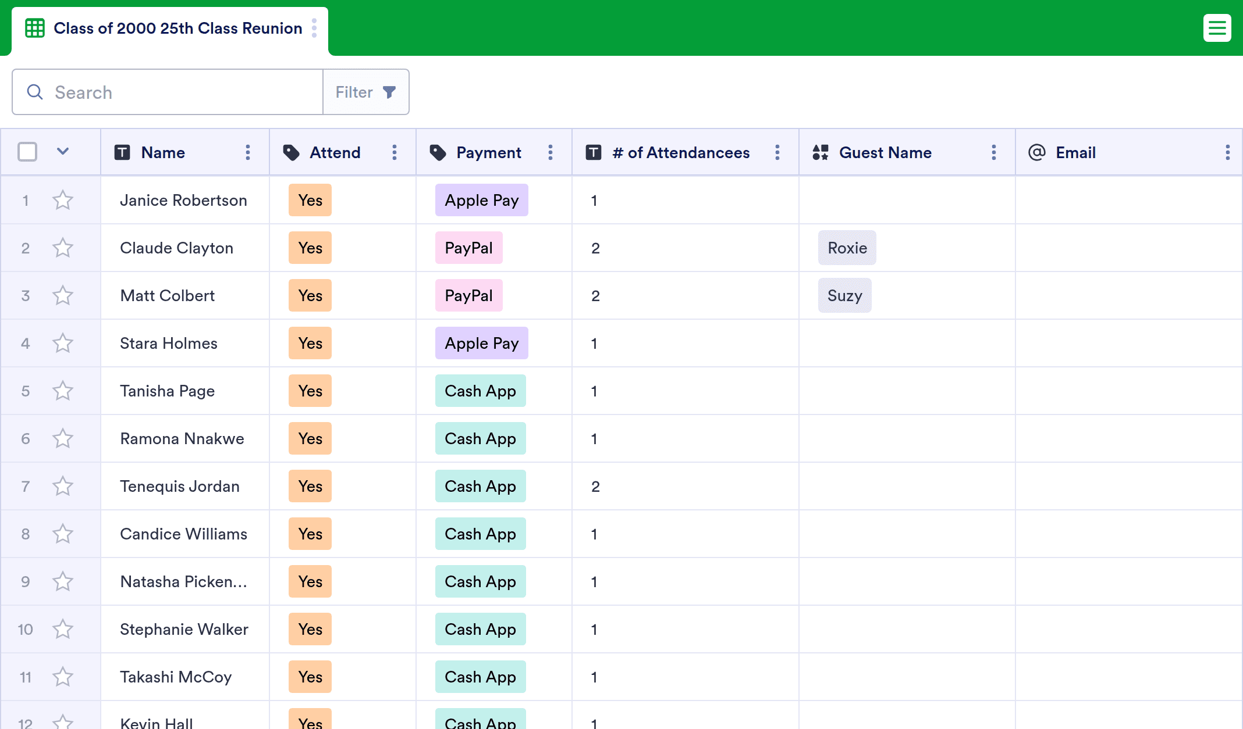Star the Claude Clayton row
Image resolution: width=1243 pixels, height=729 pixels.
click(63, 248)
